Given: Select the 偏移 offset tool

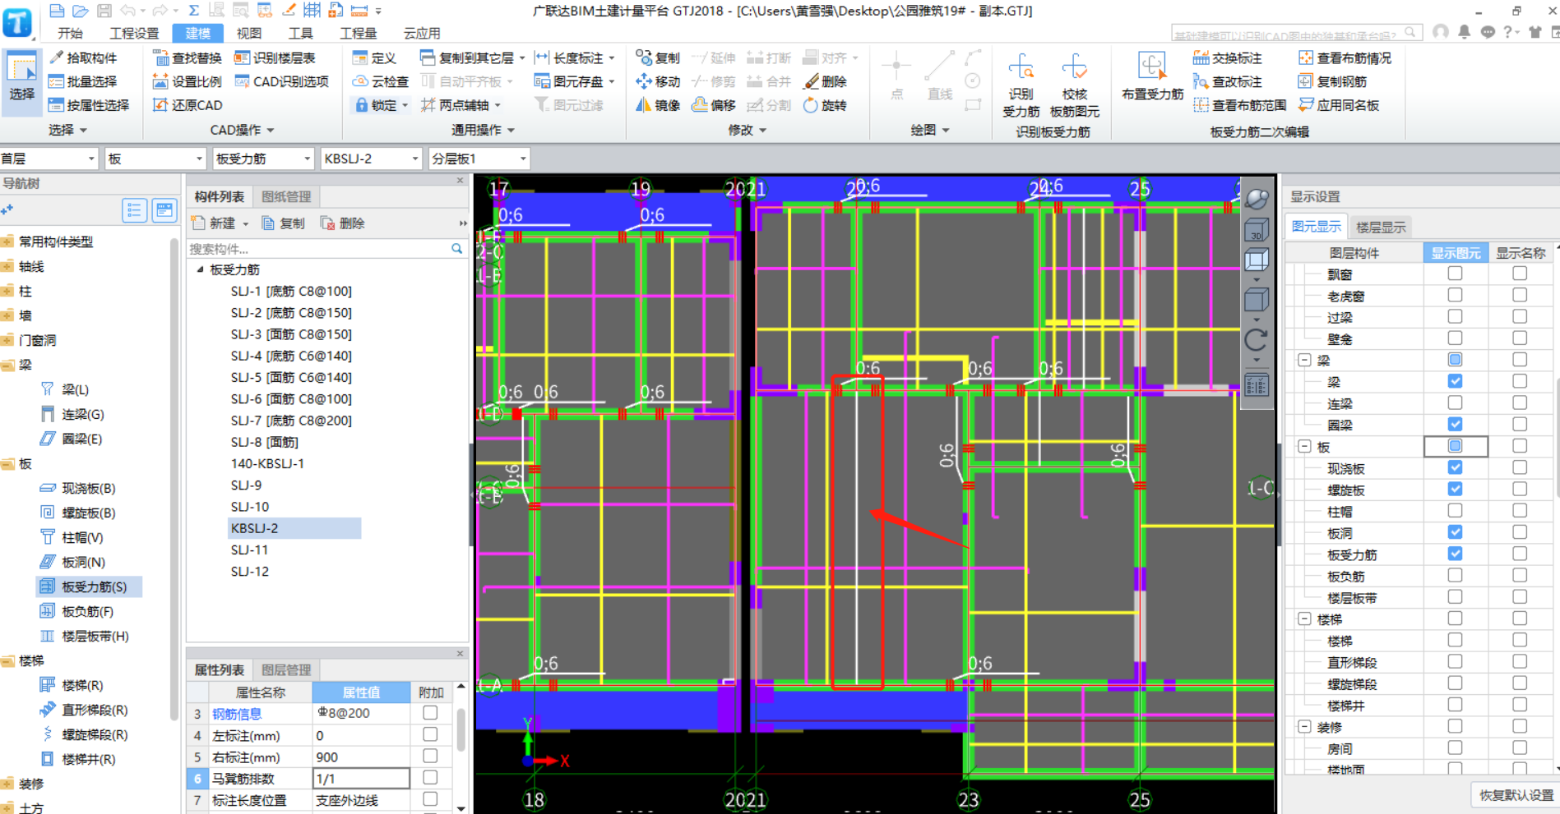Looking at the screenshot, I should [714, 105].
